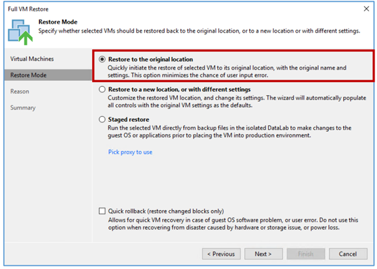The height and width of the screenshot is (269, 377).
Task: Click the Cancel button
Action: coord(348,254)
